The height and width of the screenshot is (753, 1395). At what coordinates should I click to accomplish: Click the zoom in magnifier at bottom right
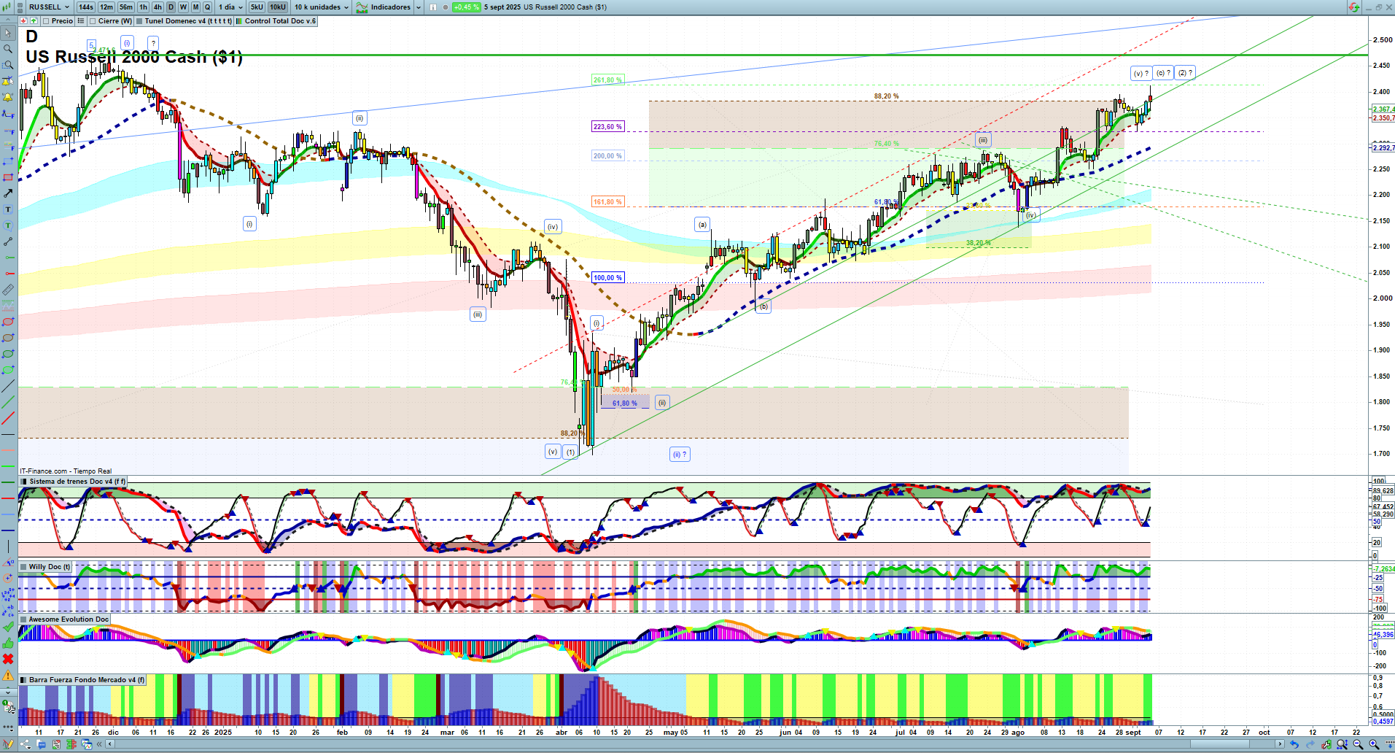coord(1374,744)
